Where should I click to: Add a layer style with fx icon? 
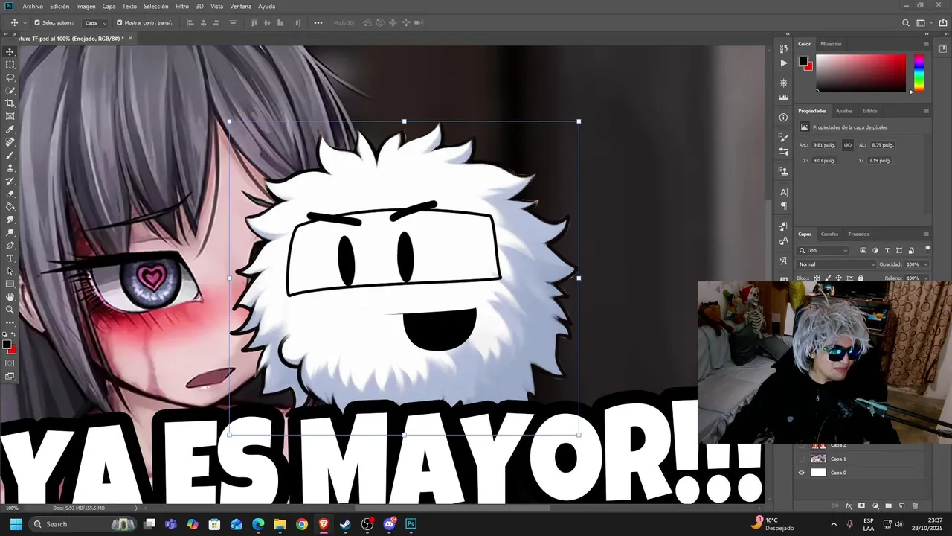(x=849, y=506)
